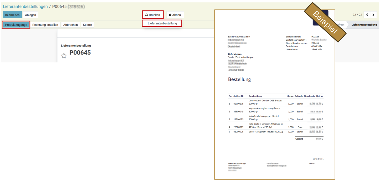Click the diagonal Beispiel ribbon banner

[x=325, y=23]
